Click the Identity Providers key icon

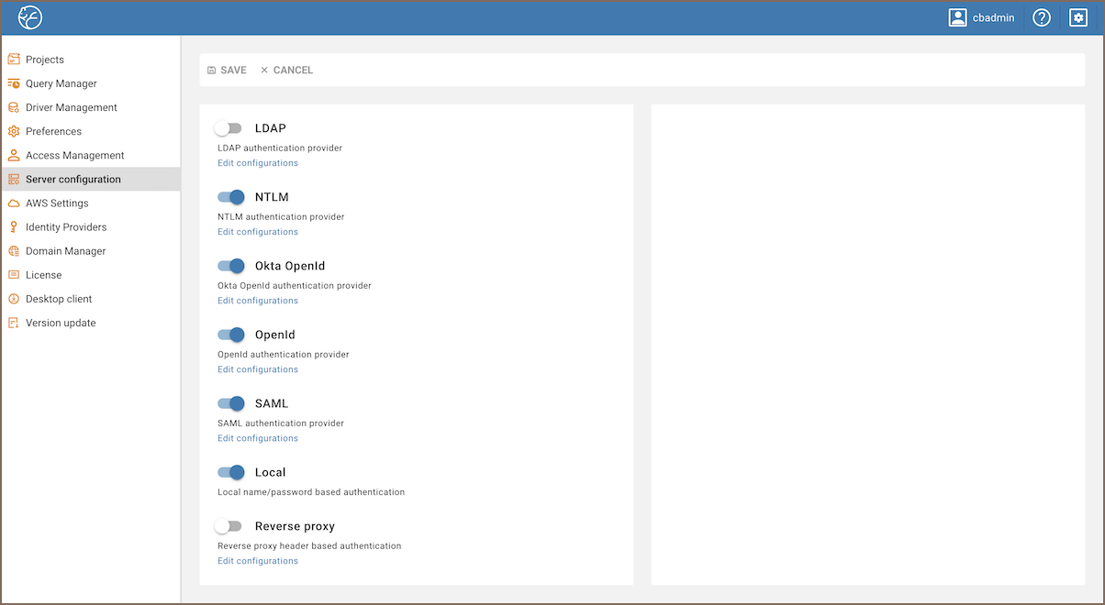[x=16, y=226]
